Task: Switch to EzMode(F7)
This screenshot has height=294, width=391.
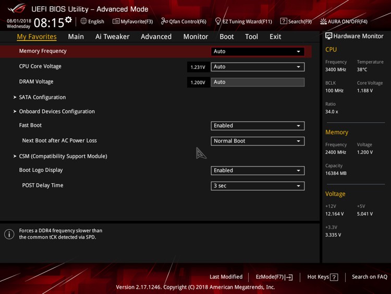Action: 274,277
